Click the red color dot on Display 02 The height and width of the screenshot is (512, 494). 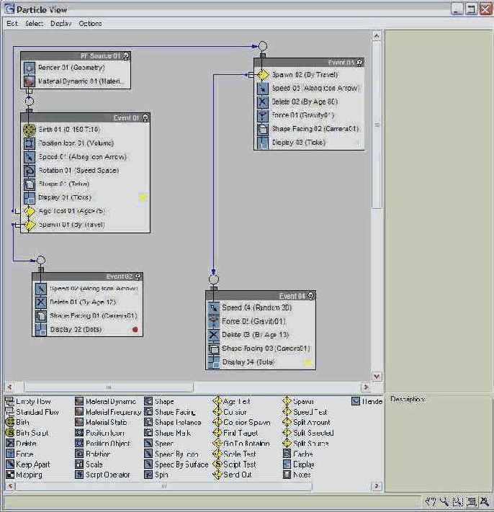[135, 330]
